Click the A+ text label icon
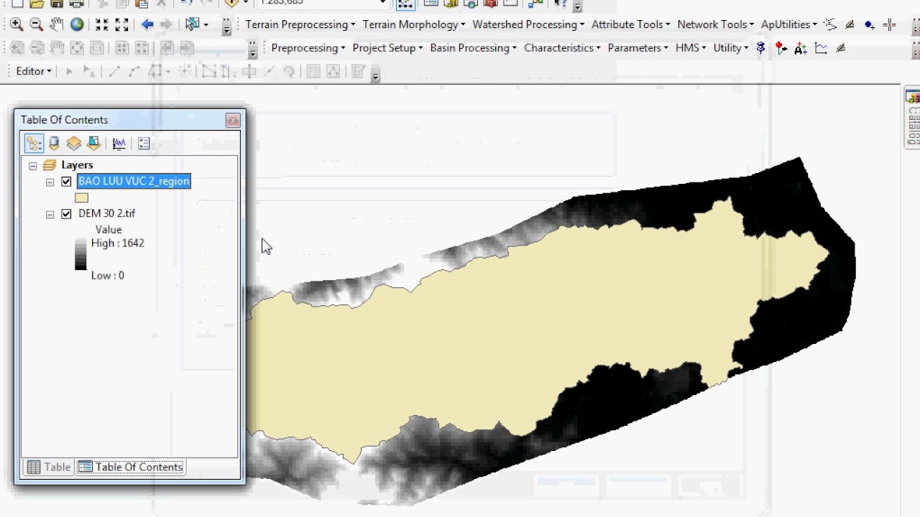Screen dimensions: 920x517 tap(801, 48)
